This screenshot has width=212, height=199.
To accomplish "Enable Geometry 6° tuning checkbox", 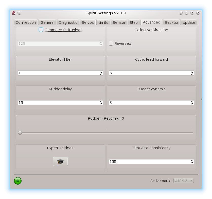I will [41, 30].
